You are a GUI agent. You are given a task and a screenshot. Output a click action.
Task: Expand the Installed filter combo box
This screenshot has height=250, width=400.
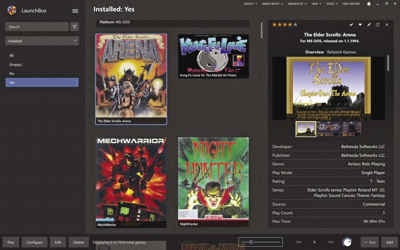pos(42,41)
